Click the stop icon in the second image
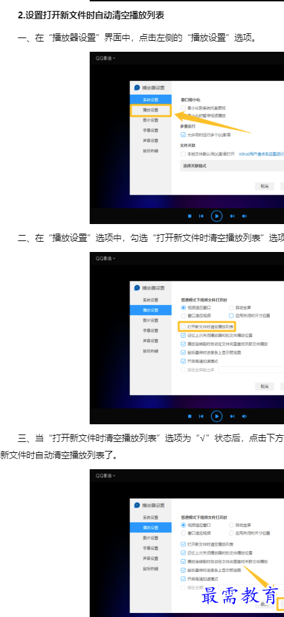Screen dimensions: 284x617 click(x=190, y=416)
